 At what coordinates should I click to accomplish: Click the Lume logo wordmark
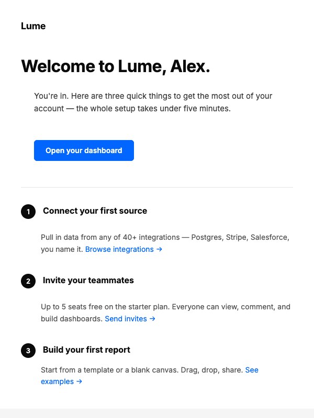pyautogui.click(x=33, y=26)
